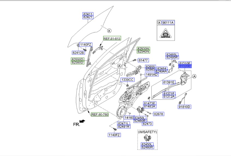Click the 96111A part label
Image resolution: width=231 pixels, height=156 pixels.
(168, 23)
